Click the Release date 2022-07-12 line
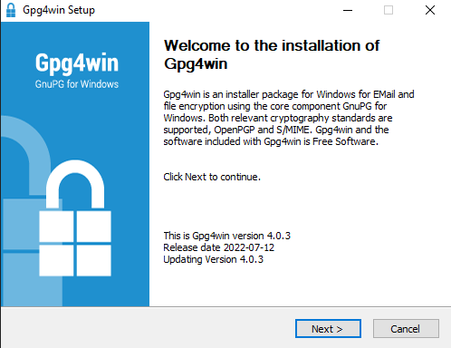Viewport: 451px width, 348px height. [x=219, y=247]
